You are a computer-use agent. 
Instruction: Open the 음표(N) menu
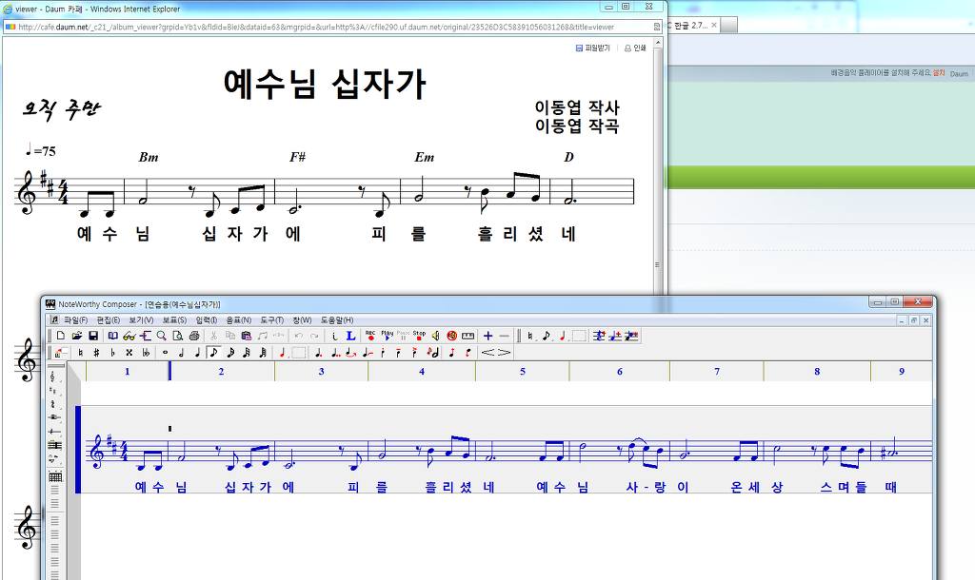click(238, 319)
